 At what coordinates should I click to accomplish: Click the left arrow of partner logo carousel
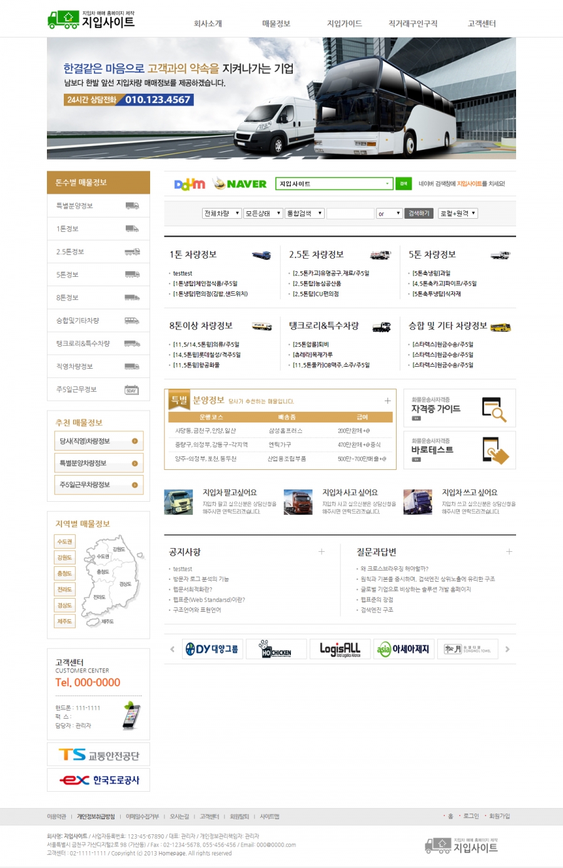click(x=173, y=649)
